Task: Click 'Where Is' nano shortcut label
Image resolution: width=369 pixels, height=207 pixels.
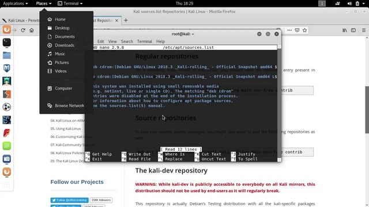Action: pyautogui.click(x=175, y=154)
